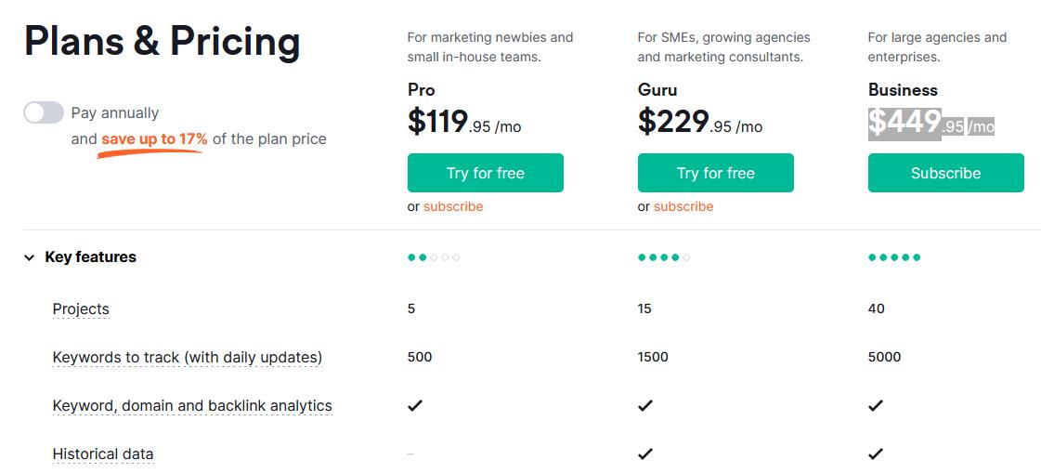Click the Guru checkmark for backlink analytics
The height and width of the screenshot is (473, 1041).
click(x=645, y=405)
